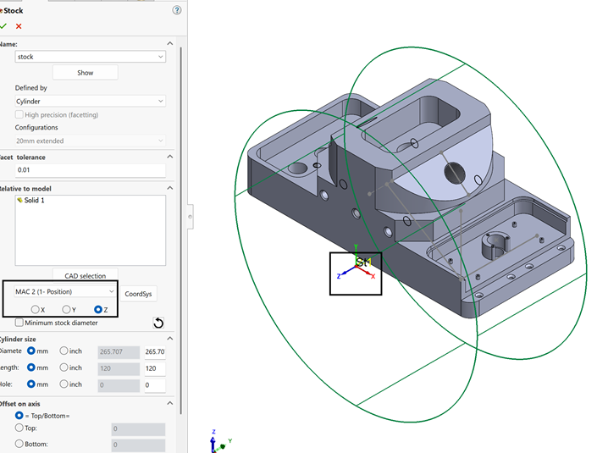Select mm for Diameter
Screen dimensions: 597x453
click(x=31, y=351)
